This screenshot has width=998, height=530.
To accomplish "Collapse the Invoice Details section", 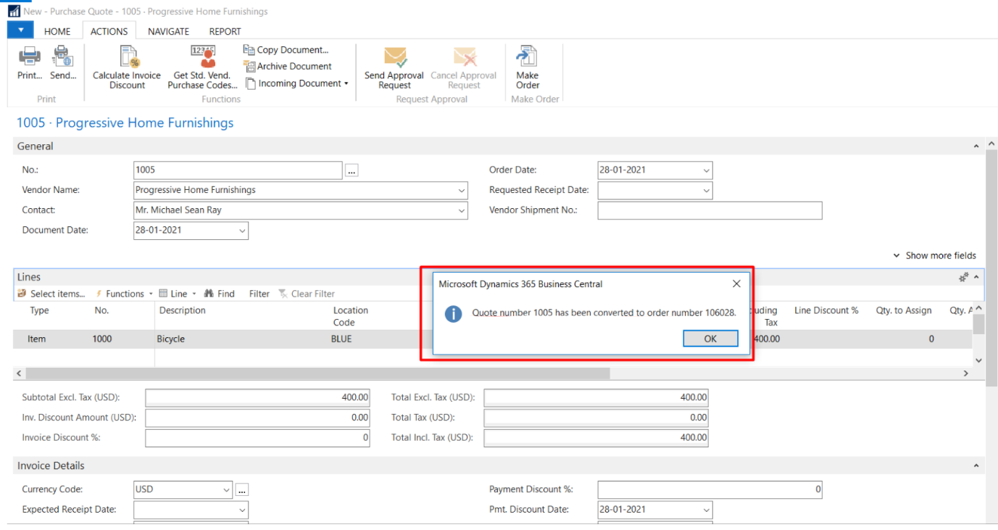I will click(x=976, y=466).
